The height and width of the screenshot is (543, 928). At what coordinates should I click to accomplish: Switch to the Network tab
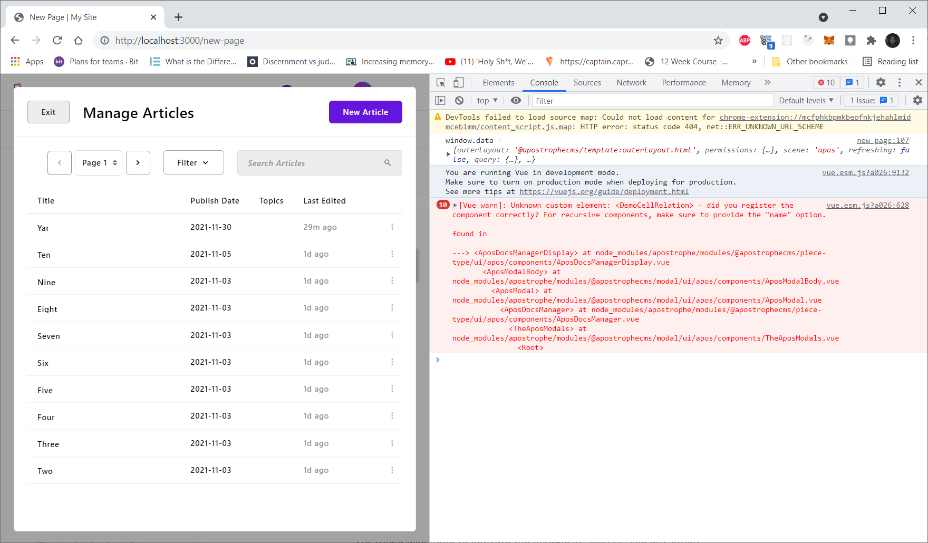pyautogui.click(x=631, y=82)
